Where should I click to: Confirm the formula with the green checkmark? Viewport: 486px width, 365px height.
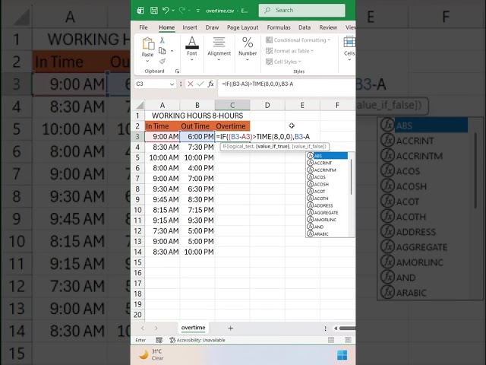coord(200,84)
